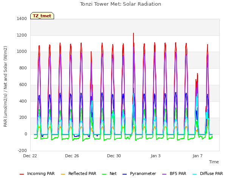Toggle the Incoming PAR legend entry
The height and width of the screenshot is (181, 242).
click(37, 173)
